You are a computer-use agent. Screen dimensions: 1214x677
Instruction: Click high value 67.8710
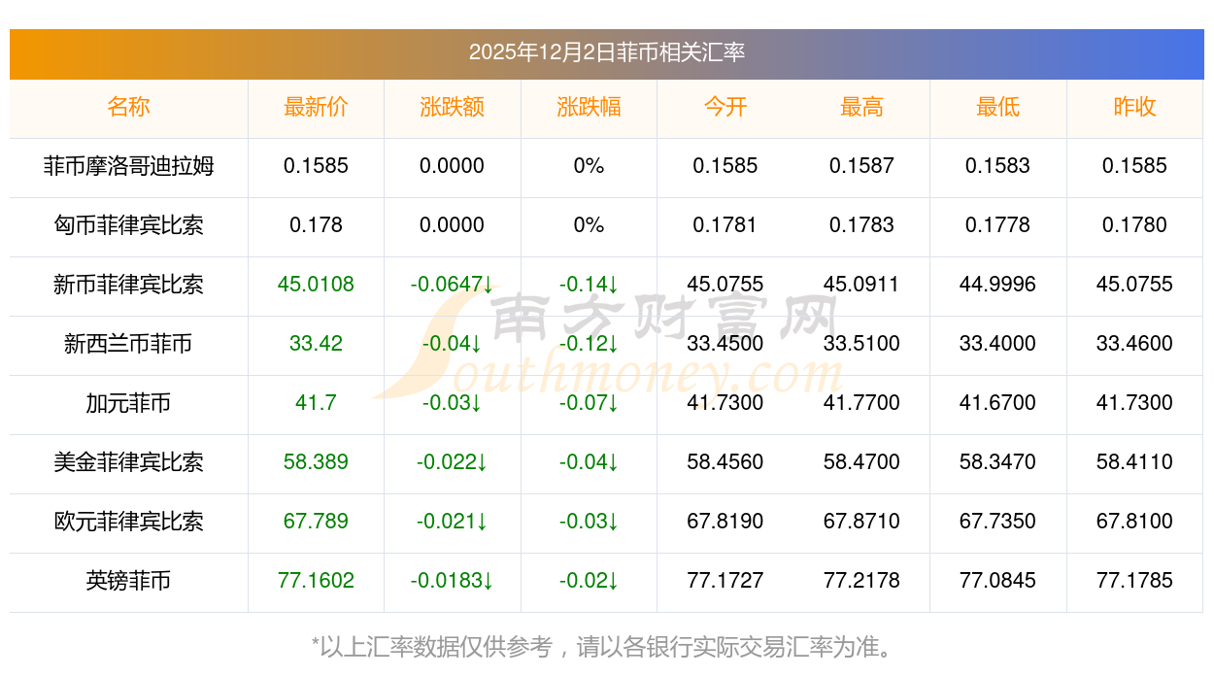(861, 522)
